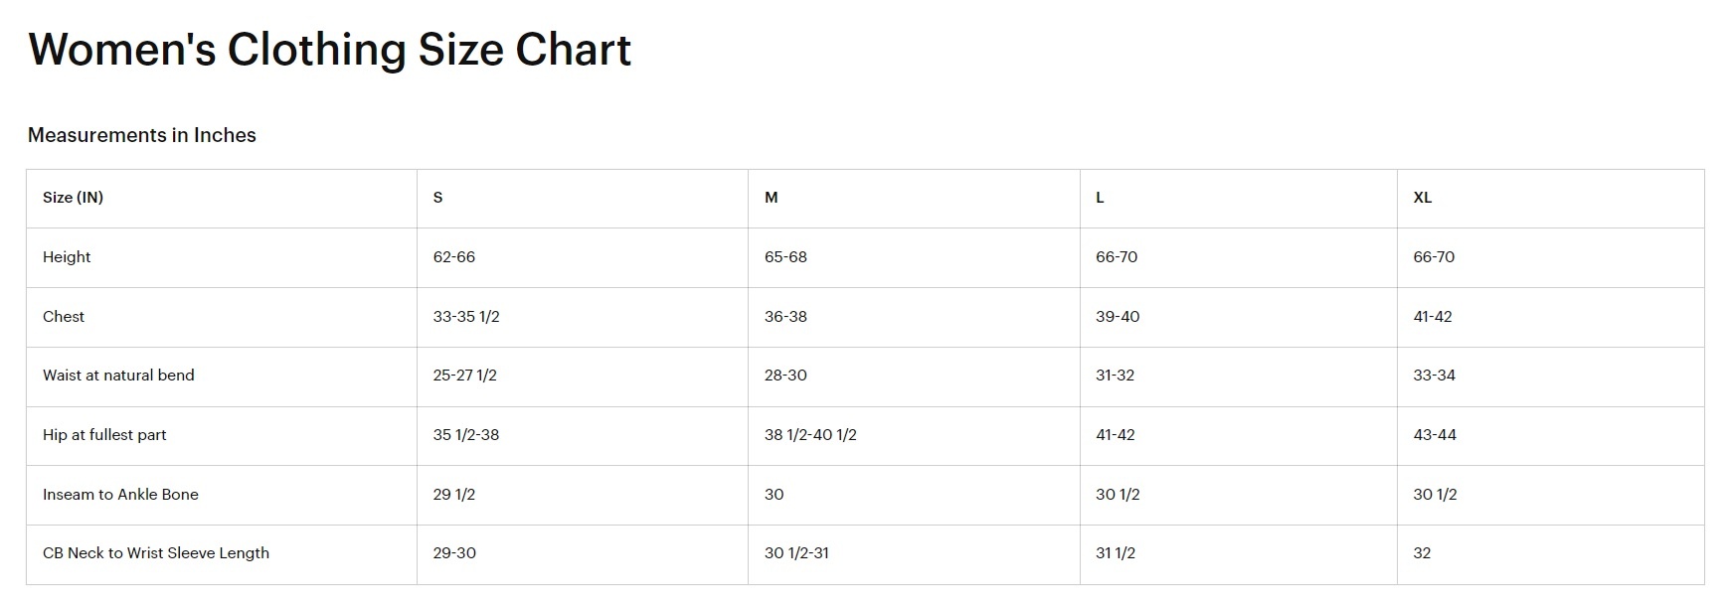
Task: Select the M size column header
Action: pos(771,198)
